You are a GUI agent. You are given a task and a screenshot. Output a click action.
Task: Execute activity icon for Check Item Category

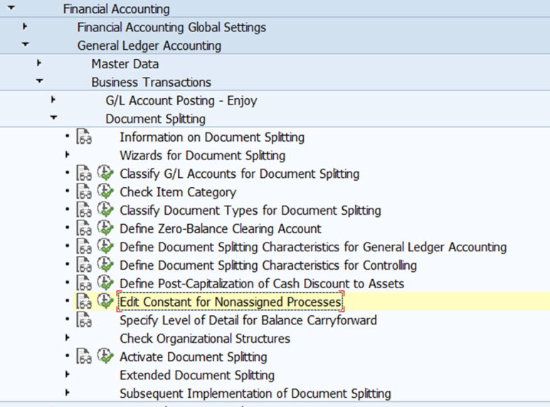pyautogui.click(x=105, y=191)
